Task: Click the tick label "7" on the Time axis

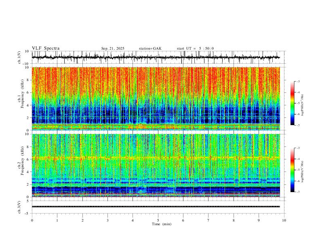Action: (x=208, y=220)
